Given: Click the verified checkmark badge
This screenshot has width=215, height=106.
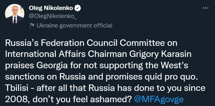Looking at the screenshot, I should coord(78,8).
